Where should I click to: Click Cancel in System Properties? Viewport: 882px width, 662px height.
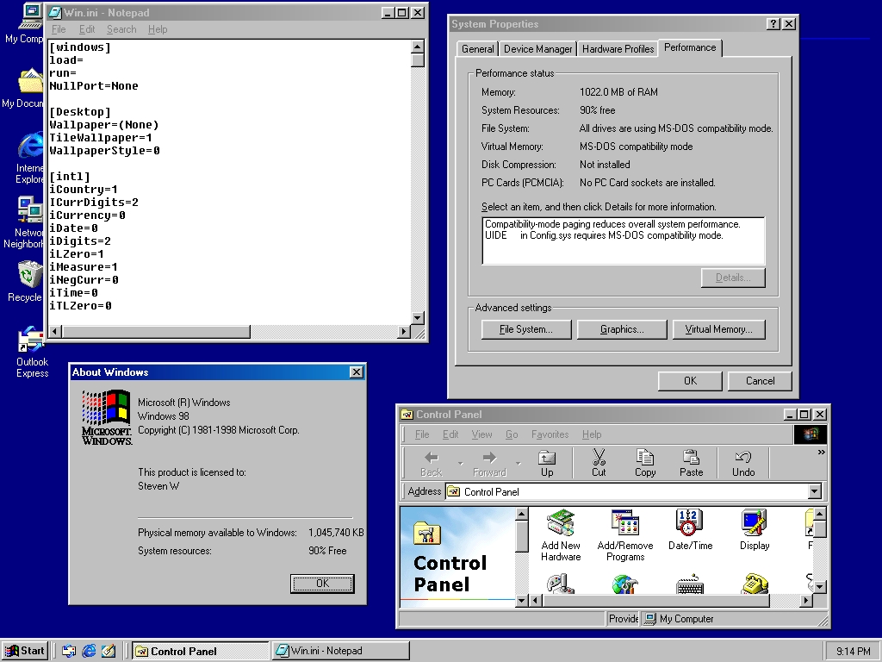pos(760,381)
